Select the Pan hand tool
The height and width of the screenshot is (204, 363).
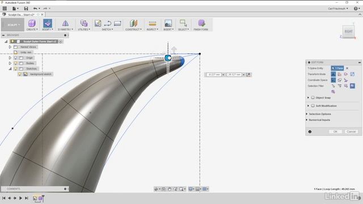pos(170,189)
